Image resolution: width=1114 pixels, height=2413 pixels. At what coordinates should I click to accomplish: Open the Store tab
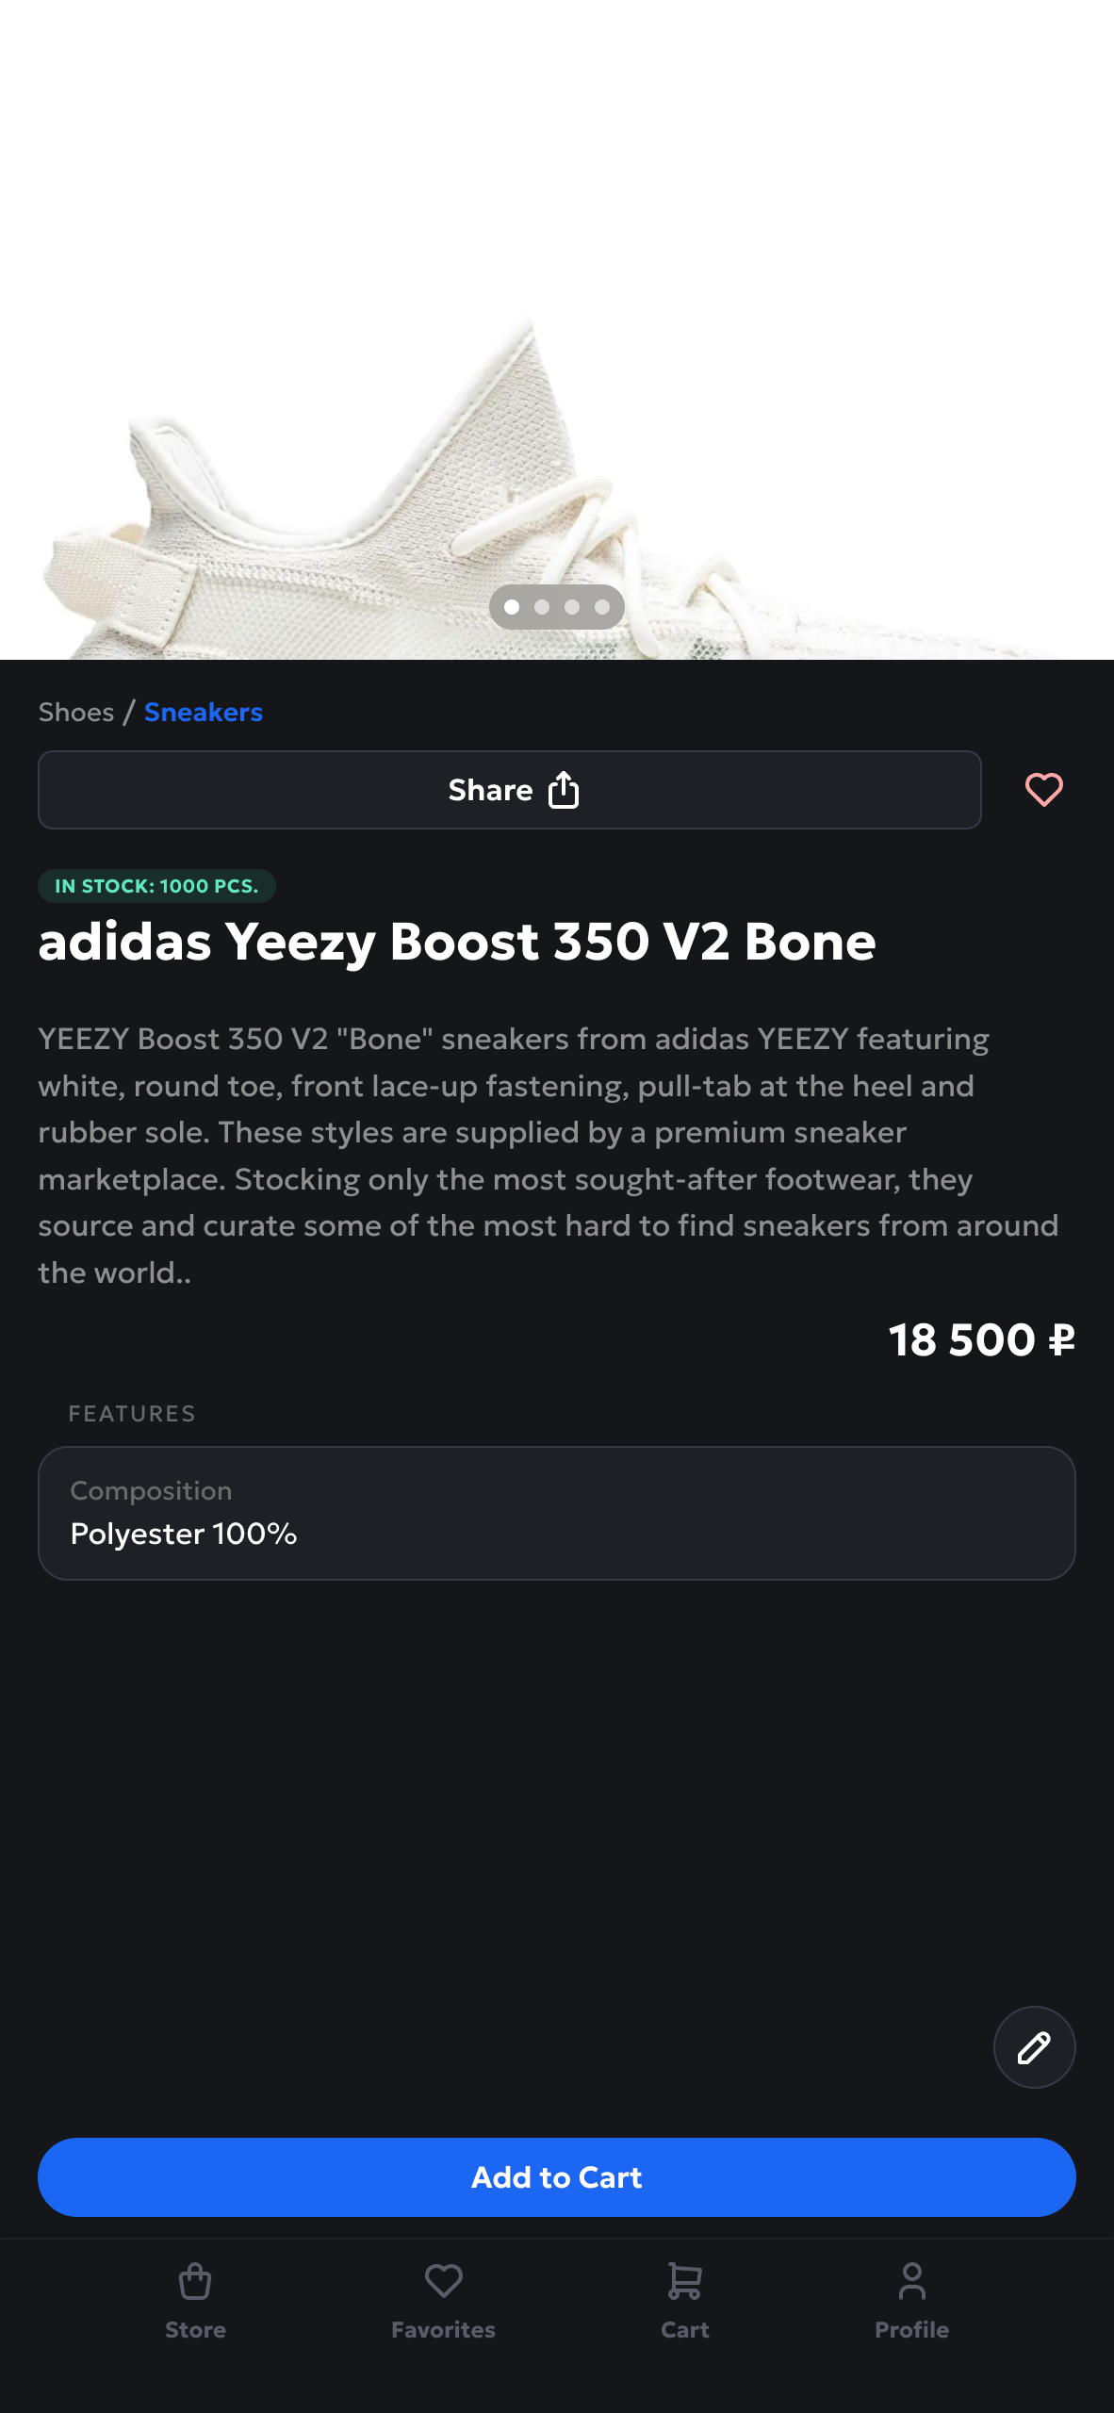pos(195,2328)
